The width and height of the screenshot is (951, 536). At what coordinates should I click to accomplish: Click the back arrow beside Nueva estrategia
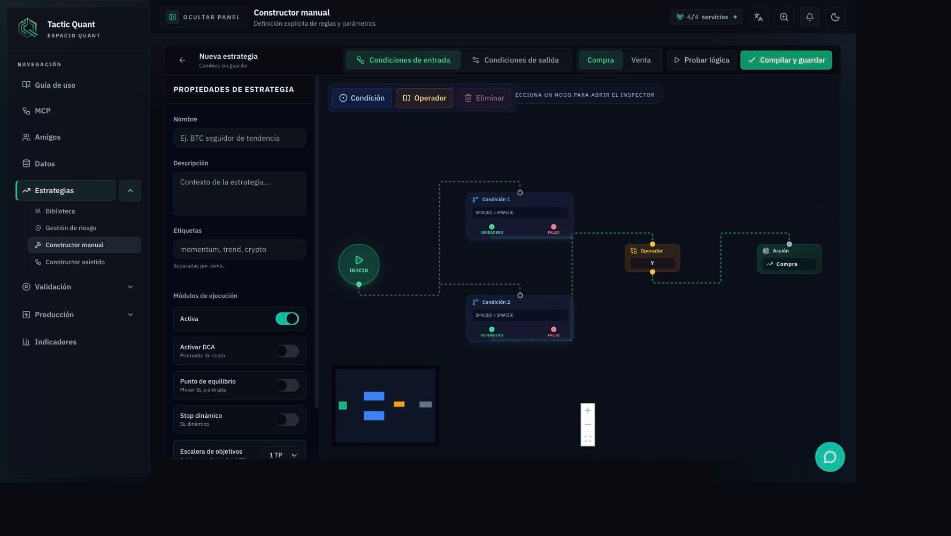(x=182, y=60)
